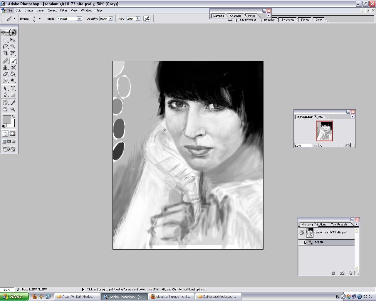Select the Eyedropper tool

13,103
